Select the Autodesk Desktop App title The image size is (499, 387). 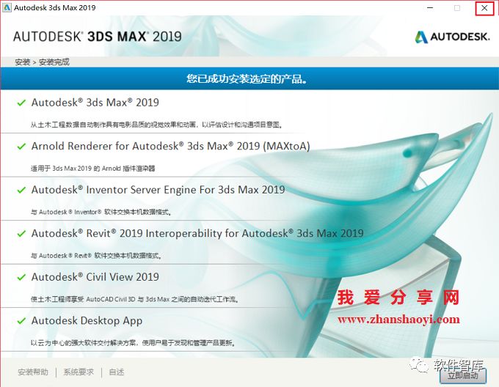point(87,320)
